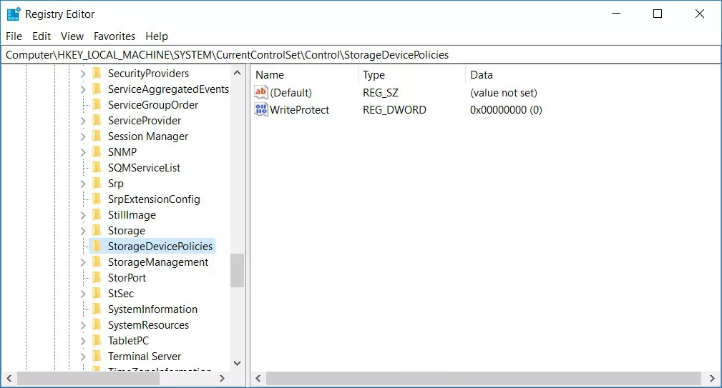Expand the TabletPC key

click(x=83, y=341)
